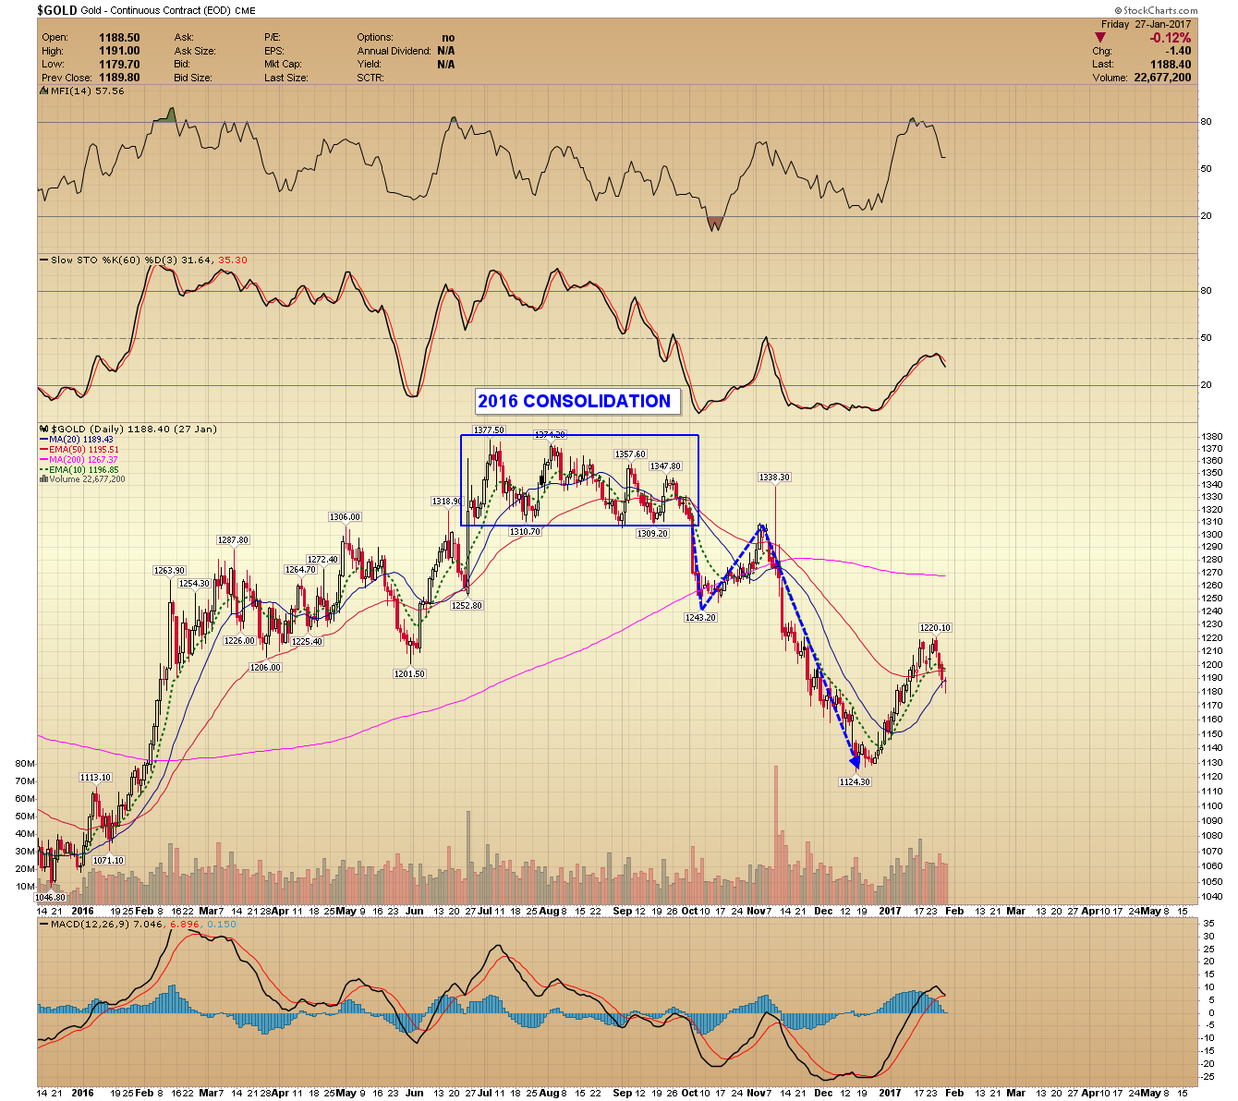Click the red down-triangle change indicator
Viewport: 1238px width, 1101px height.
tap(1099, 38)
